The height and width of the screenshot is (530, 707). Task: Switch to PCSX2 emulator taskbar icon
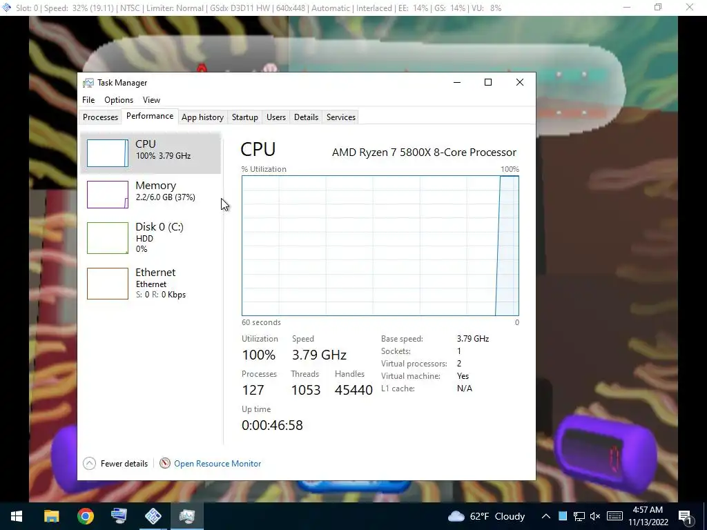point(153,516)
